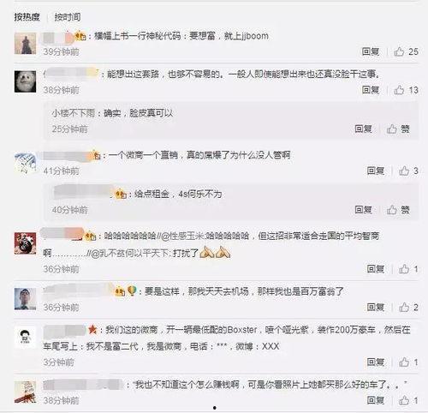Like the nested reply about 4s何乐不为

[x=398, y=210]
